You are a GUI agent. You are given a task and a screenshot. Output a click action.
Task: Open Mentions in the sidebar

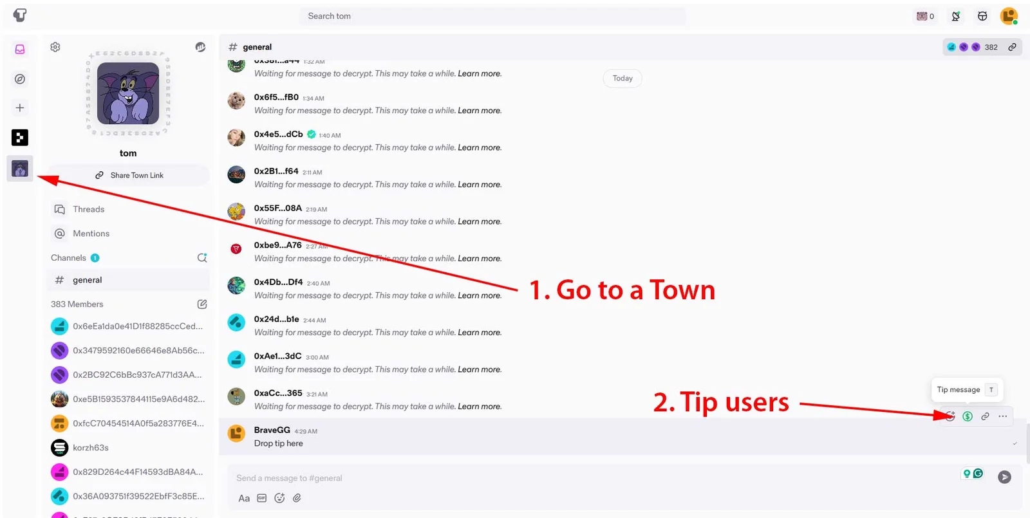tap(129, 234)
